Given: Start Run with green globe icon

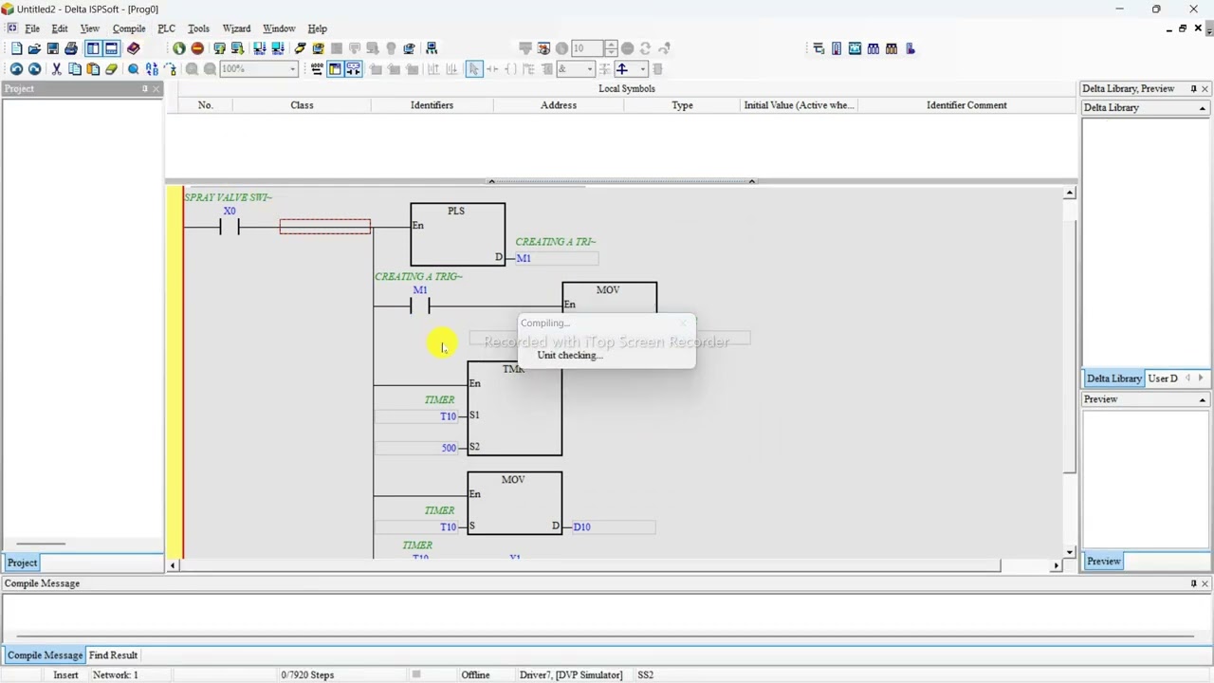Looking at the screenshot, I should 178,48.
